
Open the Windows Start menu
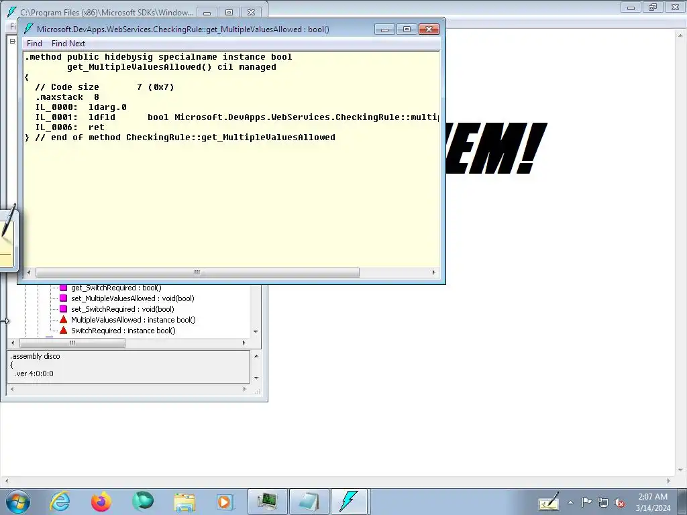[17, 502]
